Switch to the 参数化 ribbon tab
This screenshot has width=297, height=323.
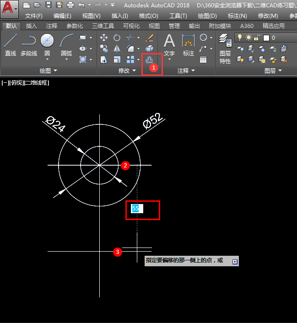point(75,26)
